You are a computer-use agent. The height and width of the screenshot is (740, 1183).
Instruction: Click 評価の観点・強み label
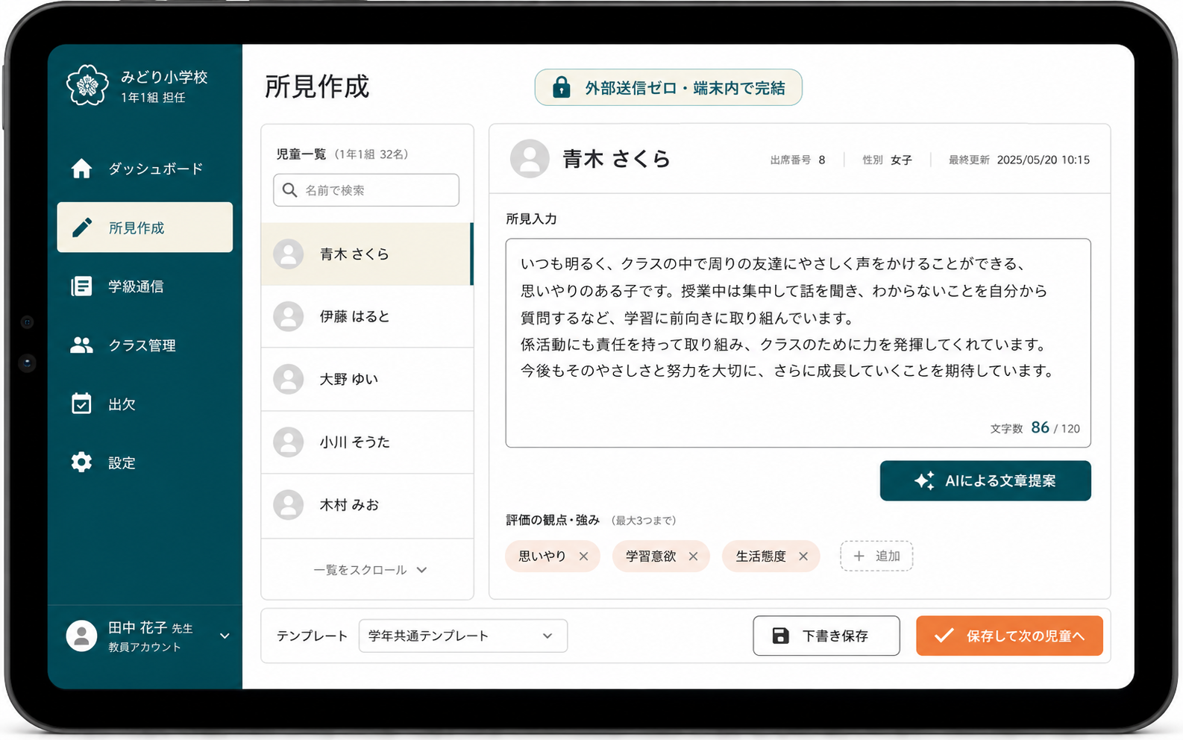pos(553,520)
